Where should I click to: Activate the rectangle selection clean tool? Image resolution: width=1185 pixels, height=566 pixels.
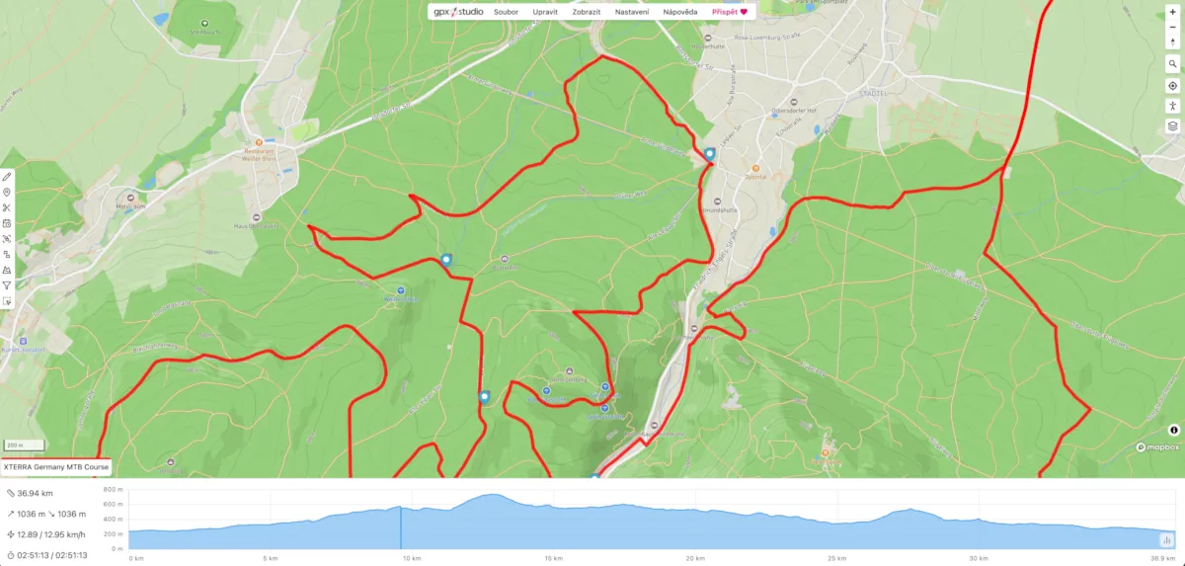point(7,301)
